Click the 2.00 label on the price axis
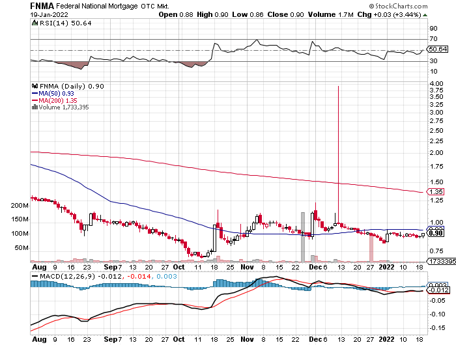456x345 pixels. tap(436, 152)
